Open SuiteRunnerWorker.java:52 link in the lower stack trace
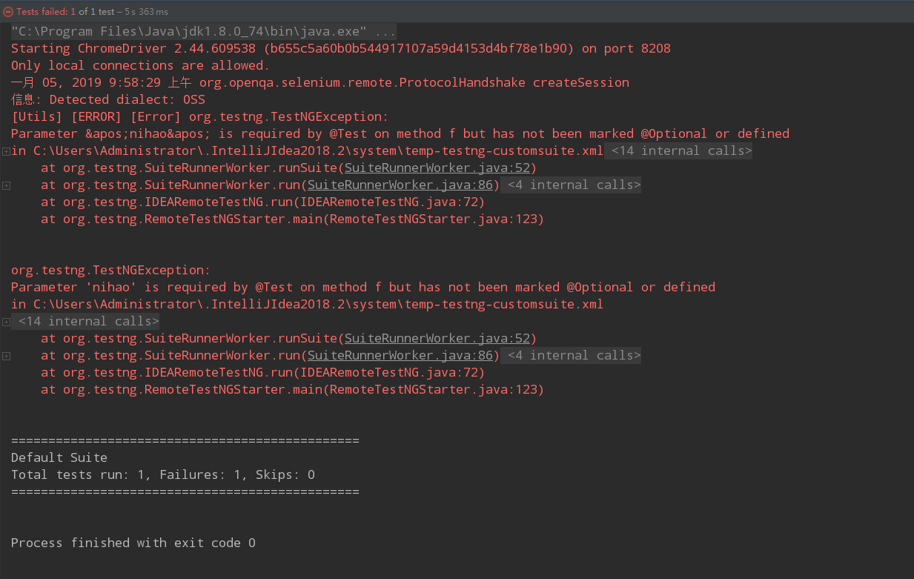The width and height of the screenshot is (914, 579). point(437,339)
